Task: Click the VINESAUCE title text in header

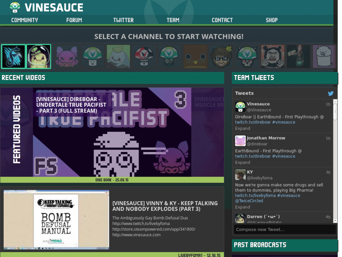Action: 54,8
